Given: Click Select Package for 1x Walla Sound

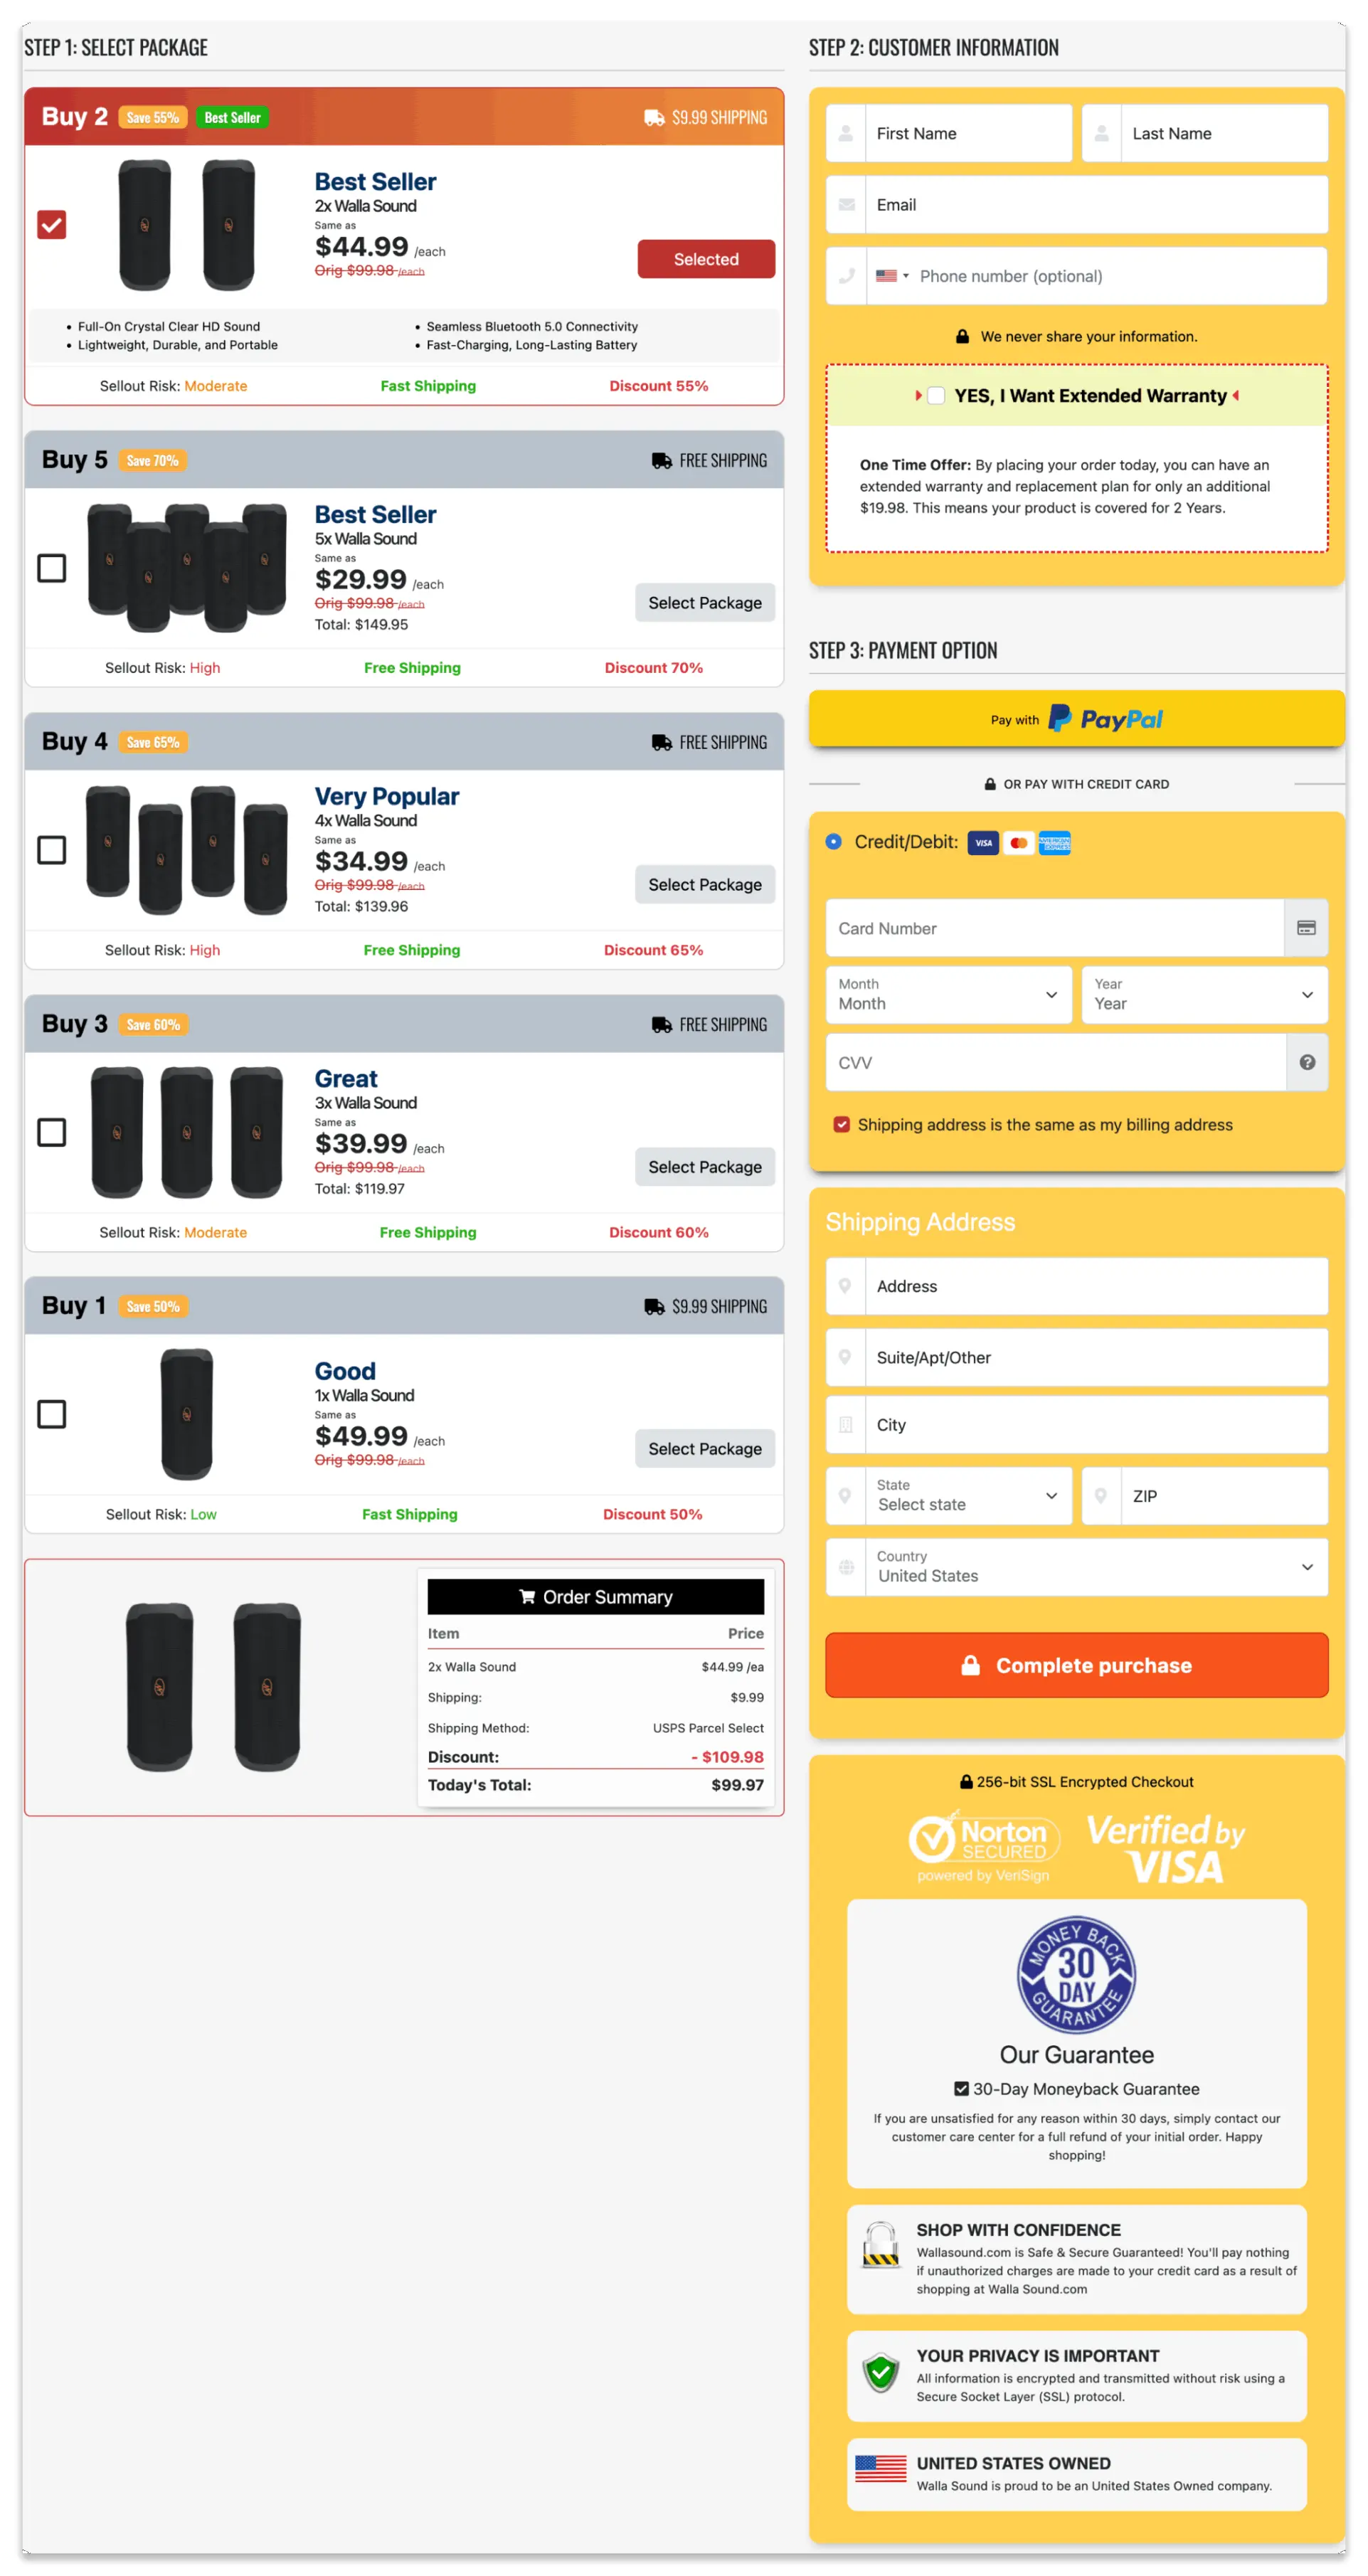Looking at the screenshot, I should (x=705, y=1449).
